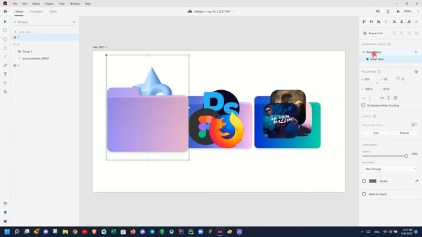Select the Artboard tool

click(5, 83)
